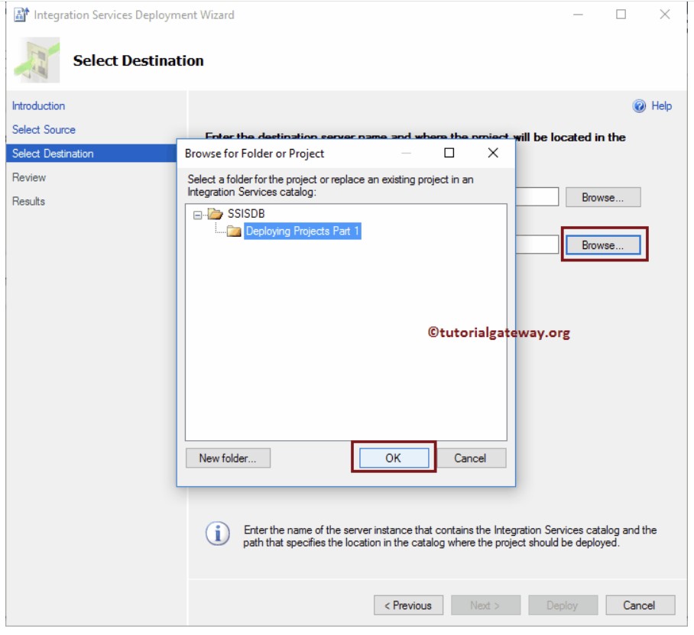Image resolution: width=694 pixels, height=635 pixels.
Task: Click the server name input field
Action: pos(537,197)
